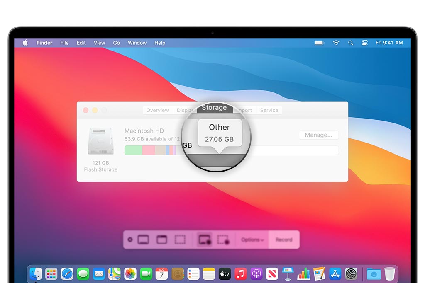Open Keynote from the Dock

pyautogui.click(x=288, y=274)
